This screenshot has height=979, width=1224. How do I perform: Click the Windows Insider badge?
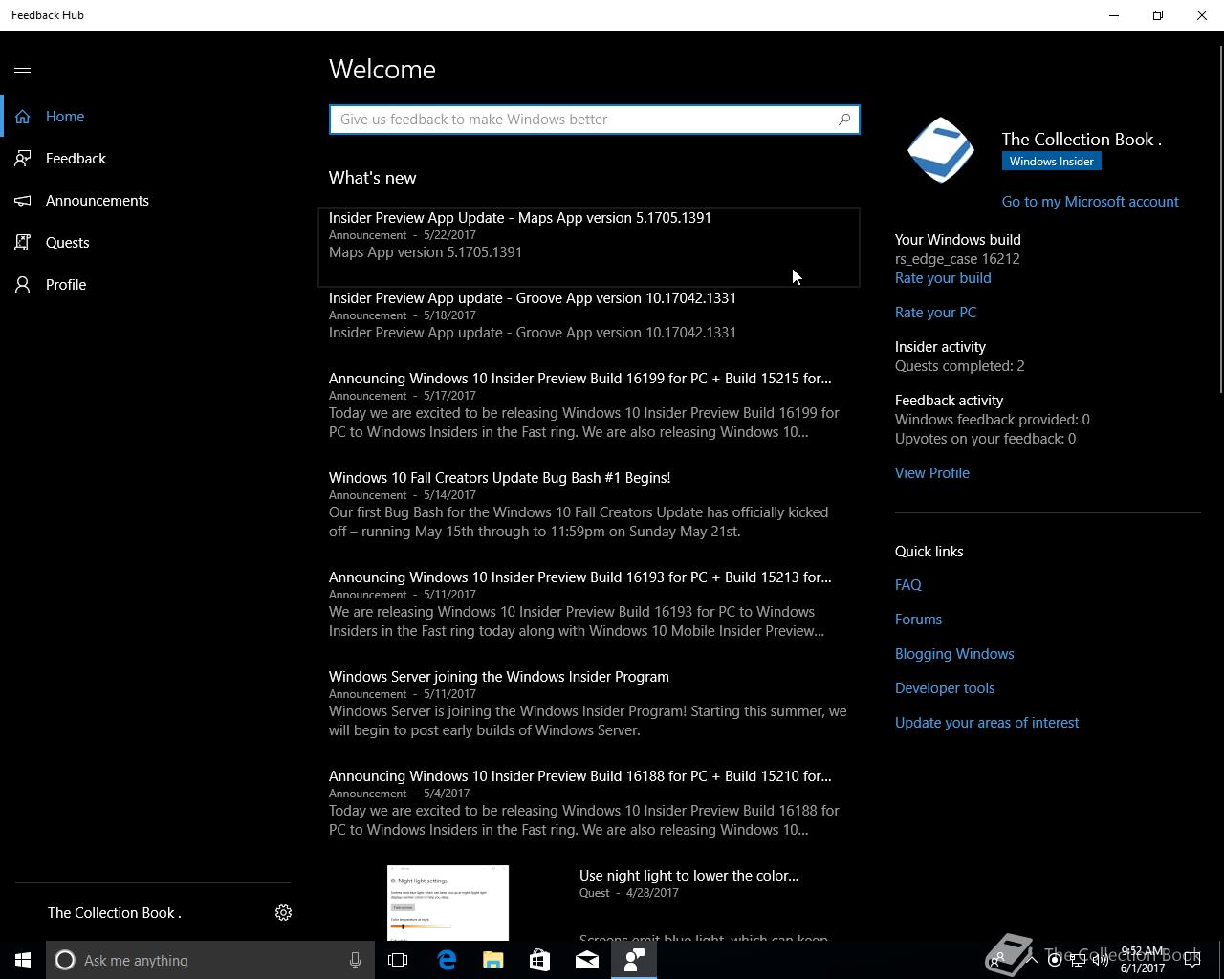click(1052, 162)
